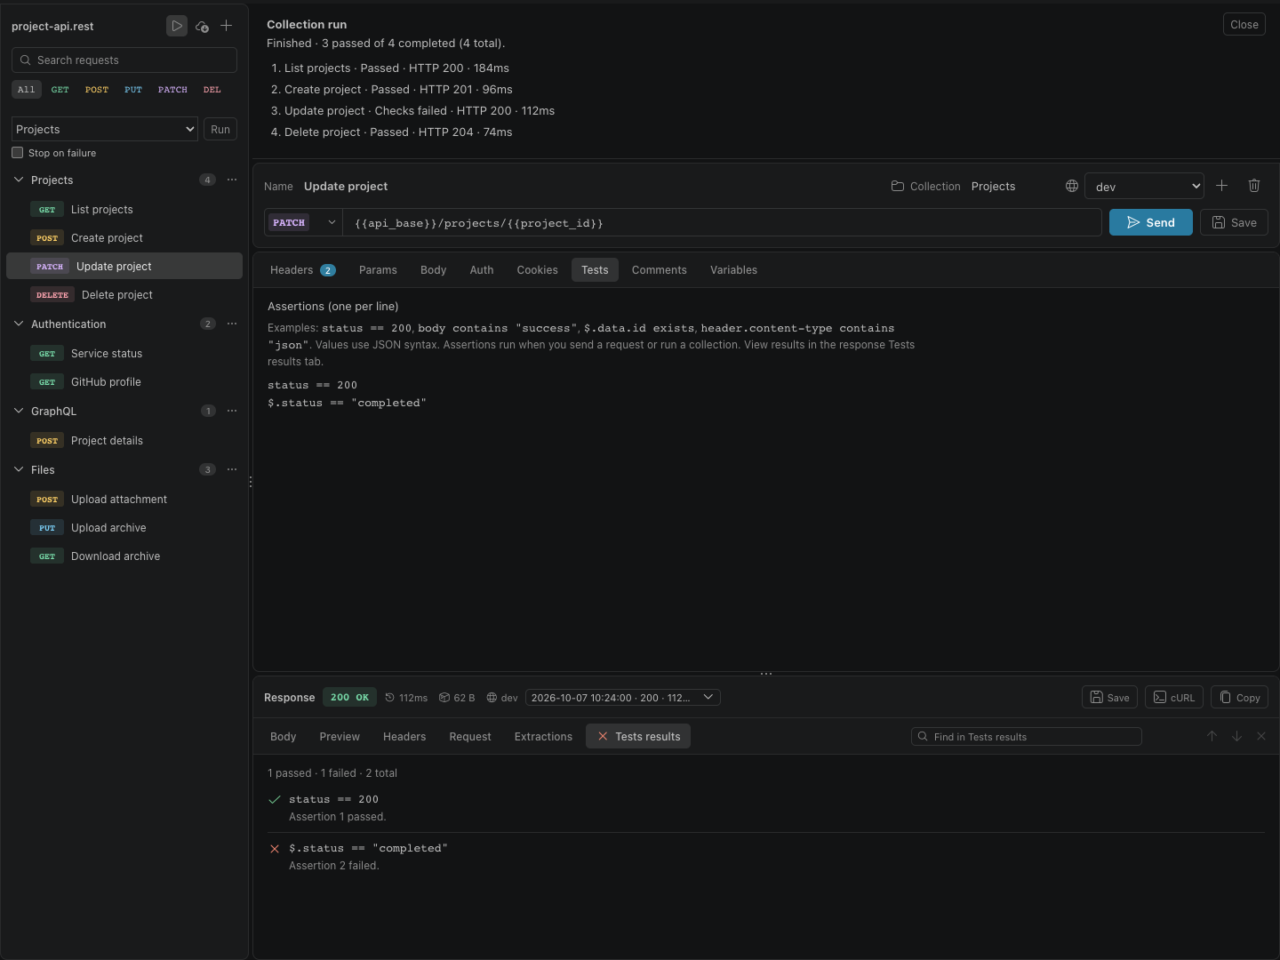Open the Projects collection dropdown
1280x960 pixels.
tap(105, 129)
